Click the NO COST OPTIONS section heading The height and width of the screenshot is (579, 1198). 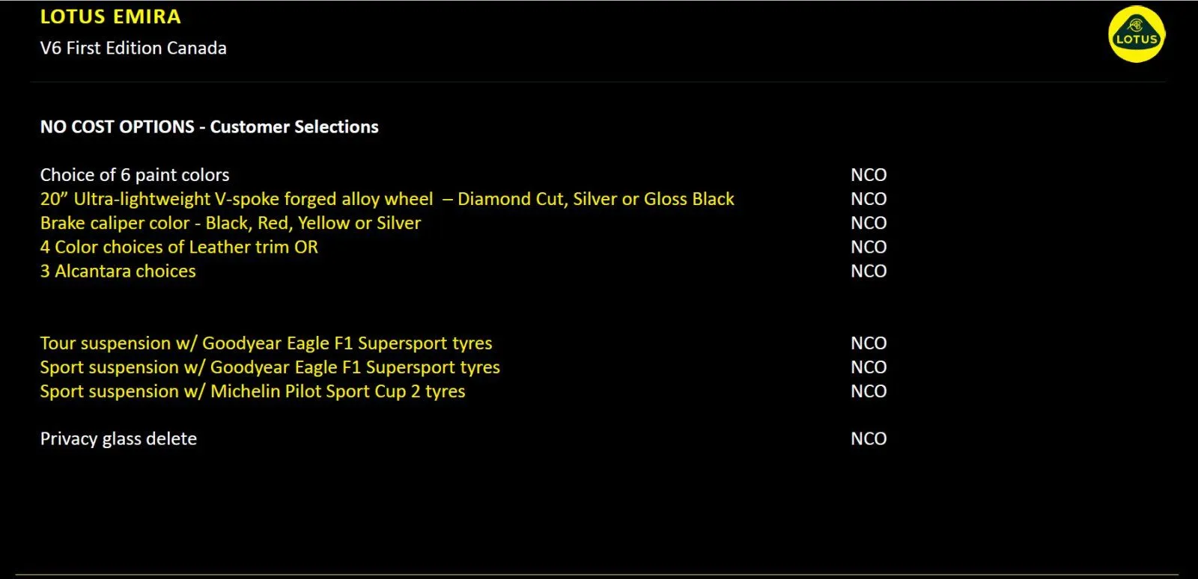pyautogui.click(x=209, y=126)
